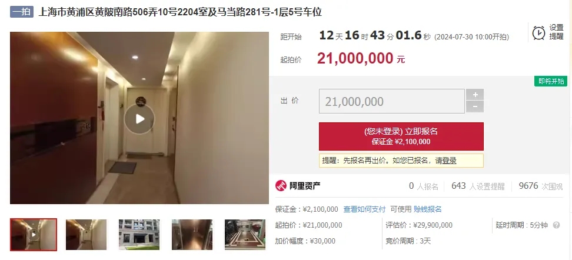The height and width of the screenshot is (260, 572).
Task: Open the 登录 login link
Action: pos(449,161)
